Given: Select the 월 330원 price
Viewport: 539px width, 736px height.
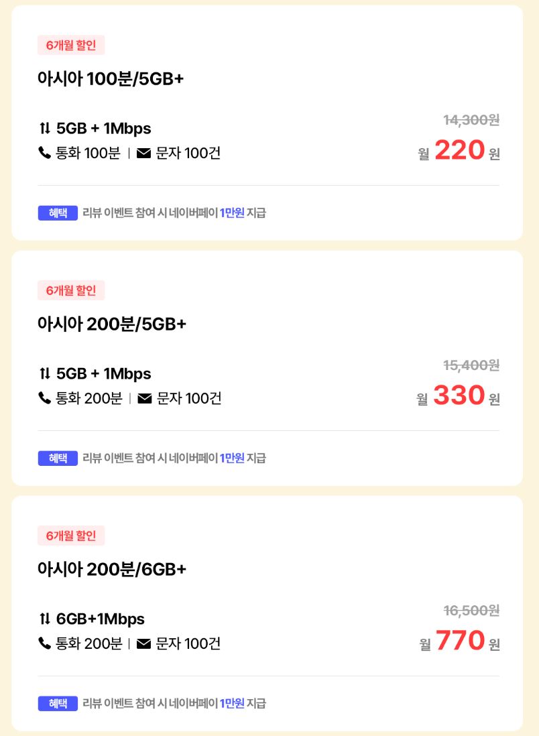Looking at the screenshot, I should (x=459, y=396).
